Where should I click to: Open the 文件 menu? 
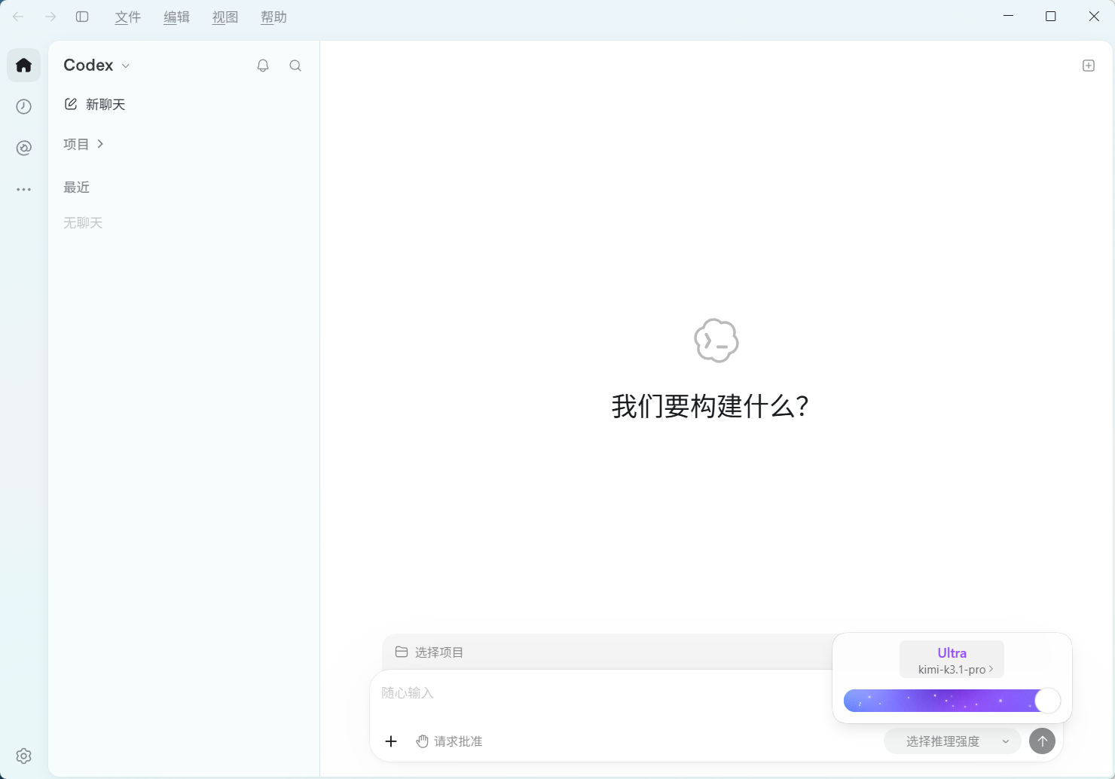128,17
